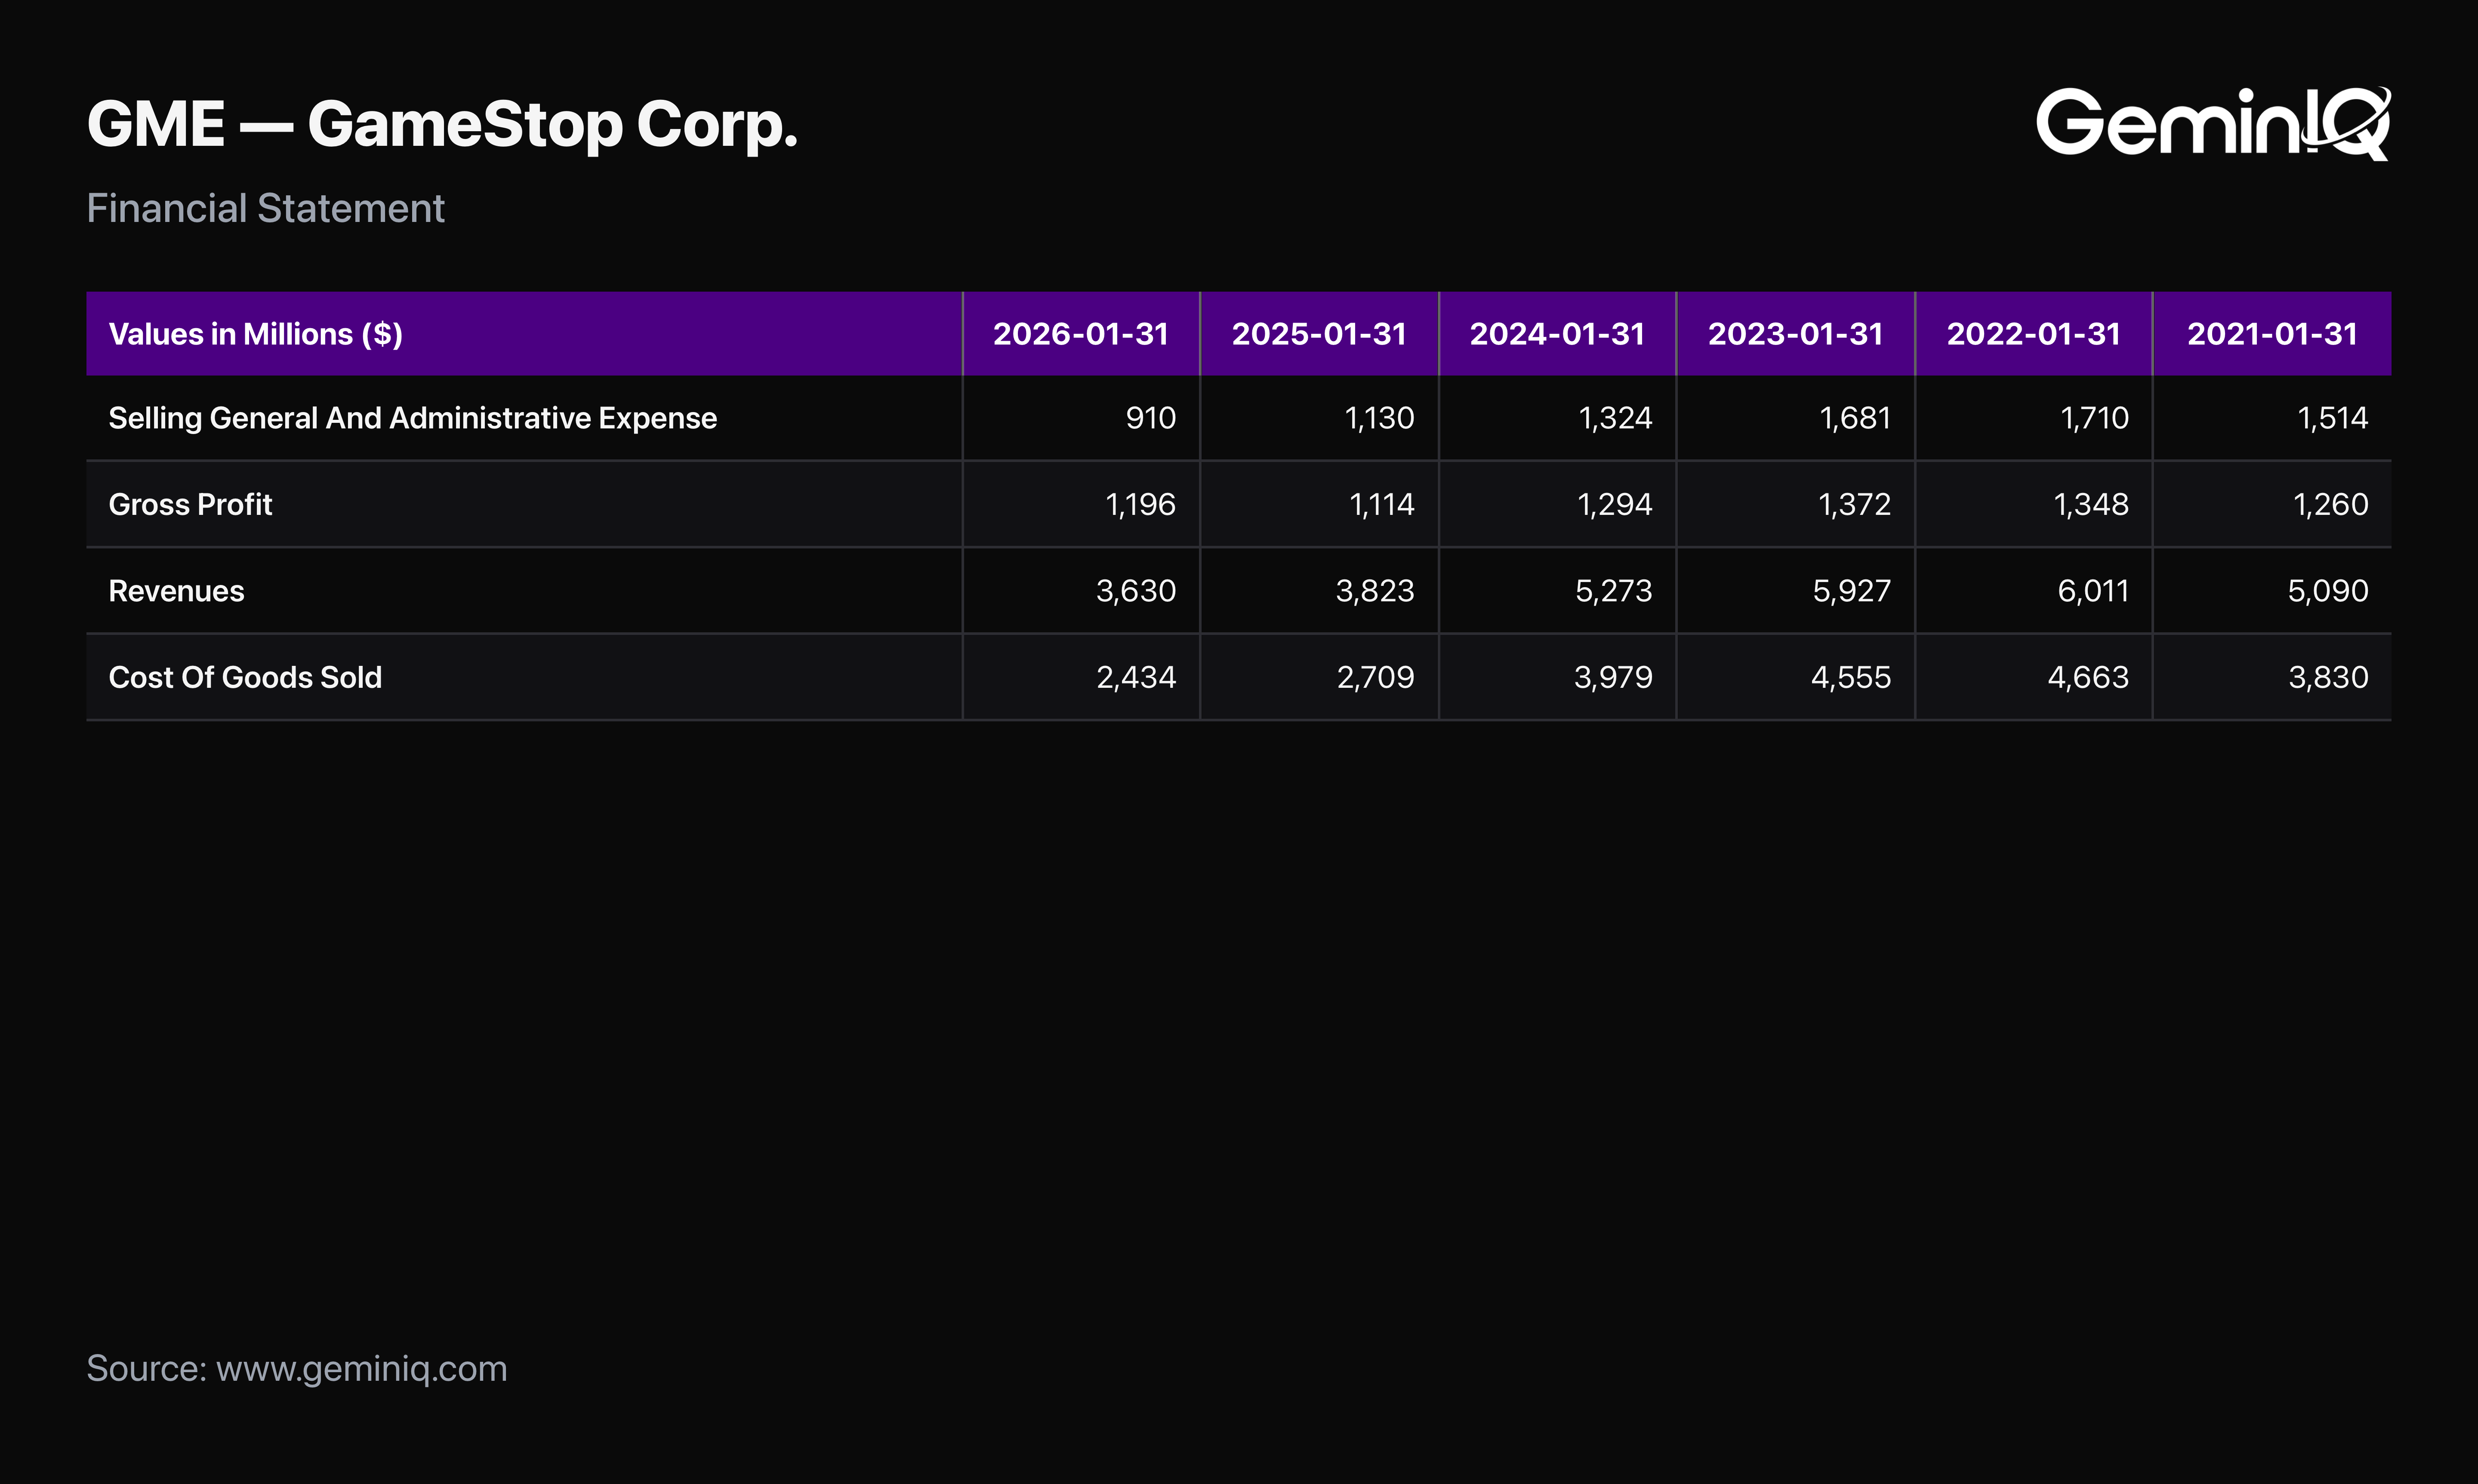Select the Values in Millions ($) header
The image size is (2478, 1484).
coord(255,334)
